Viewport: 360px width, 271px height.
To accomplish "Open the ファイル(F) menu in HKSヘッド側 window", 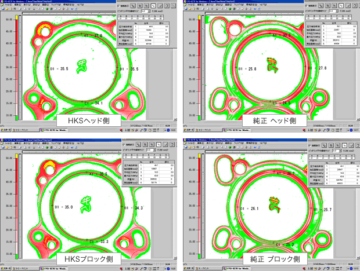I will [x=8, y=5].
